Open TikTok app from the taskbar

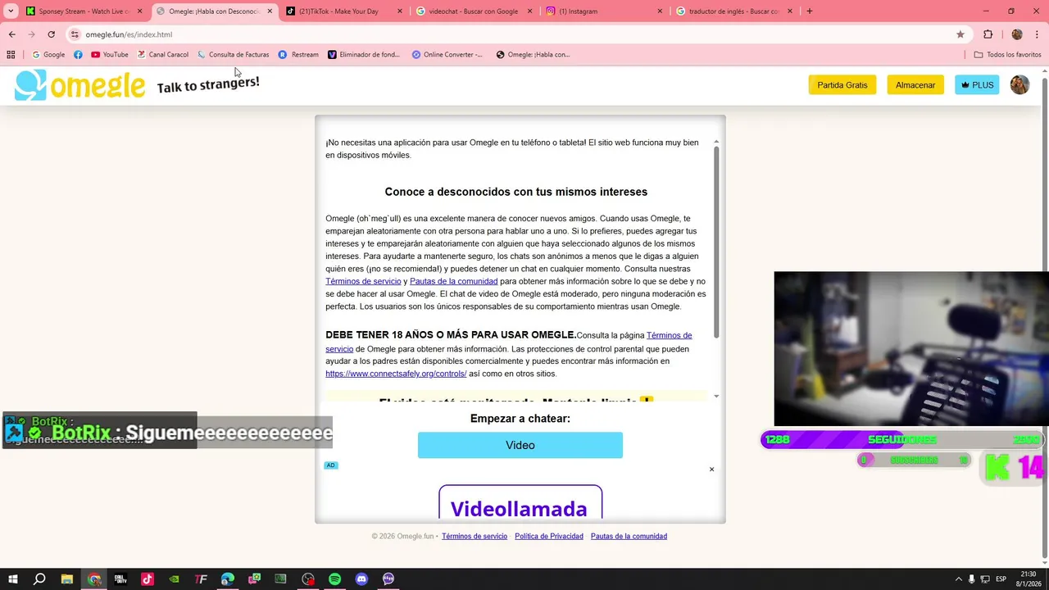pyautogui.click(x=148, y=579)
